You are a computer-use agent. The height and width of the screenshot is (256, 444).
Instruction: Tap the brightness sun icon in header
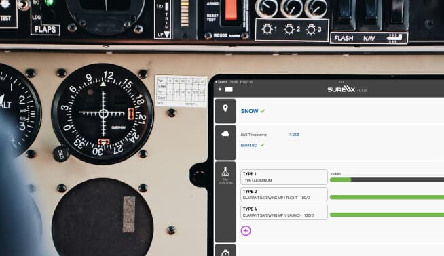point(220,89)
